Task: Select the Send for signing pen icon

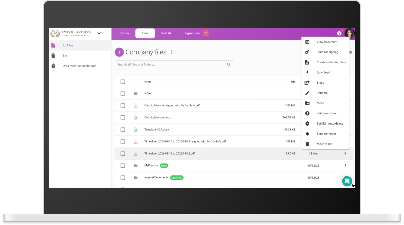Action: coord(307,52)
